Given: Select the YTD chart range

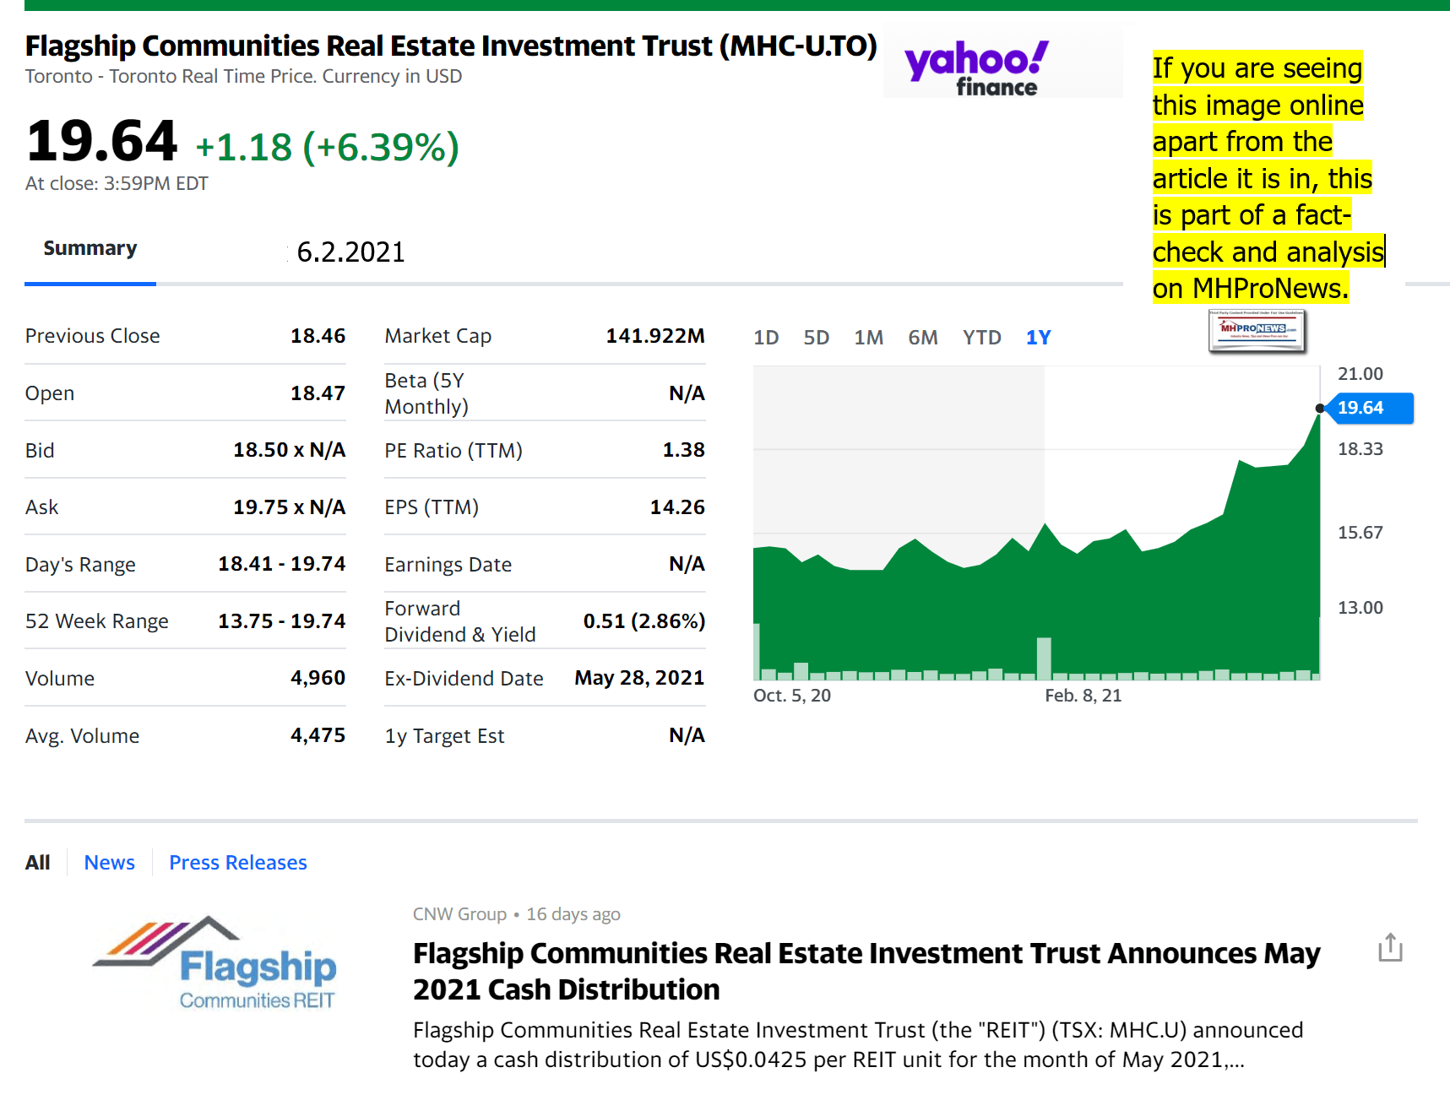Looking at the screenshot, I should coord(981,338).
